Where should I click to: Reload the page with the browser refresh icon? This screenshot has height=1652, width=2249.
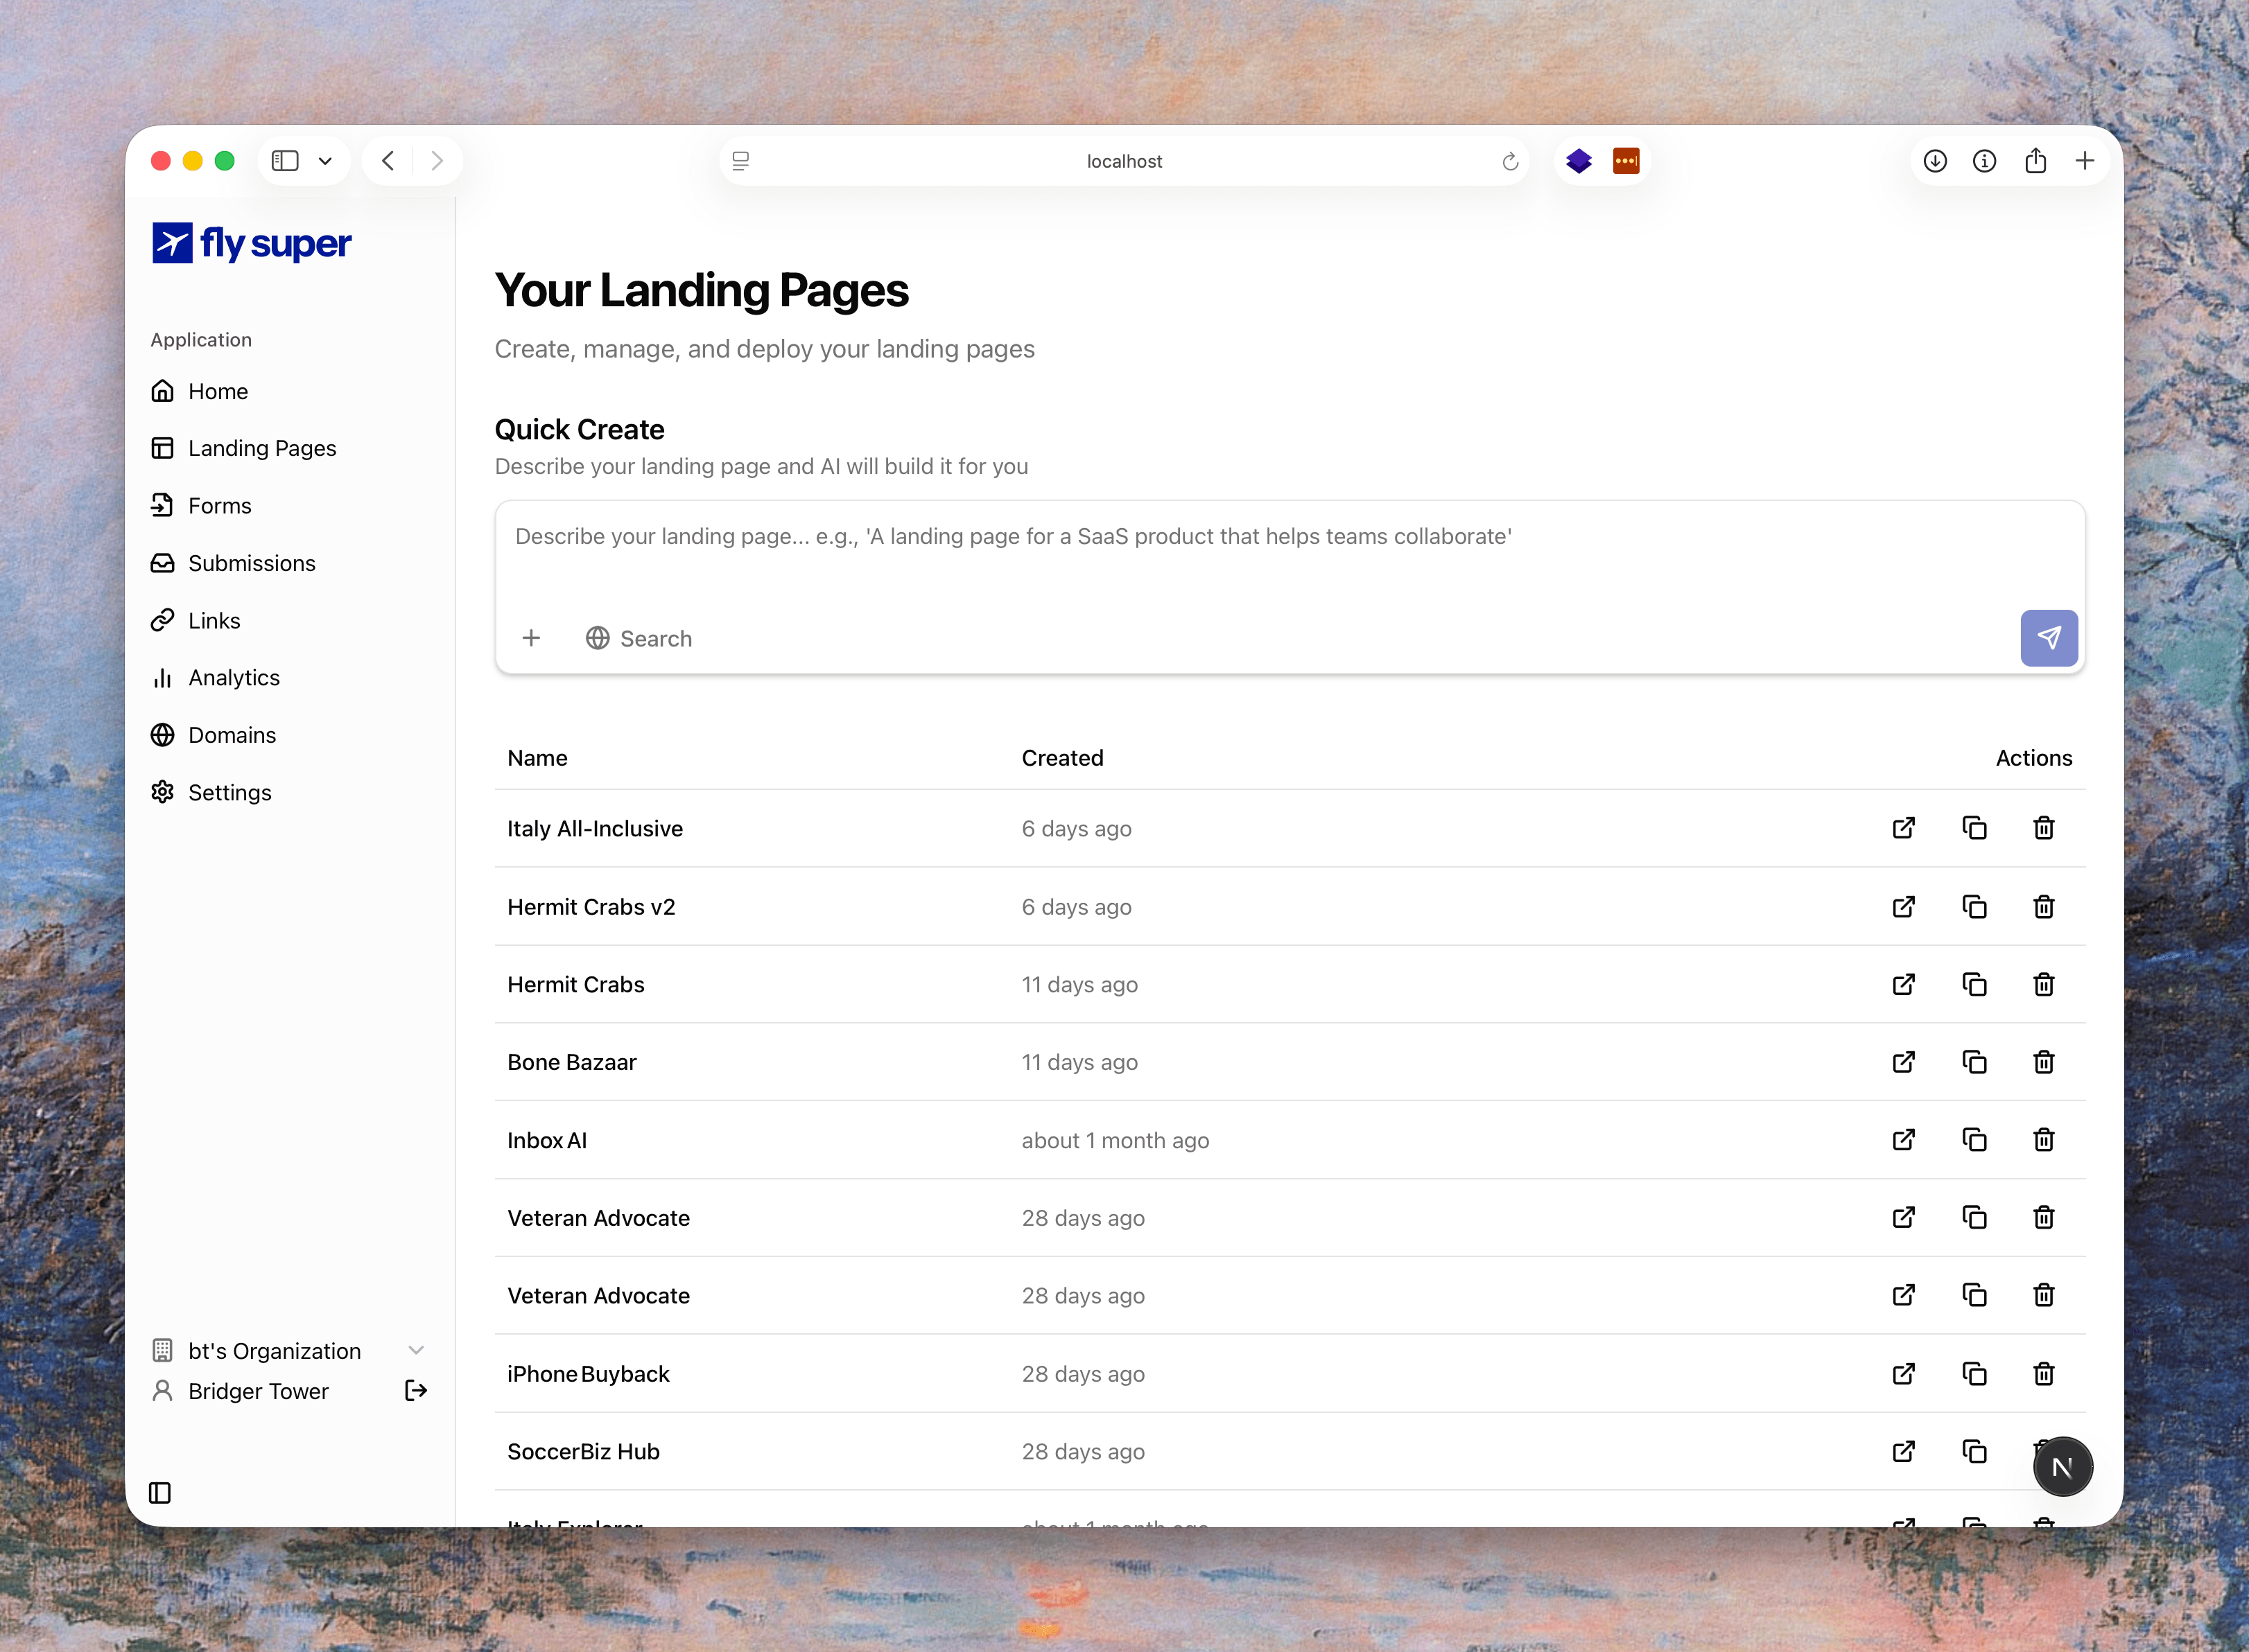tap(1510, 161)
